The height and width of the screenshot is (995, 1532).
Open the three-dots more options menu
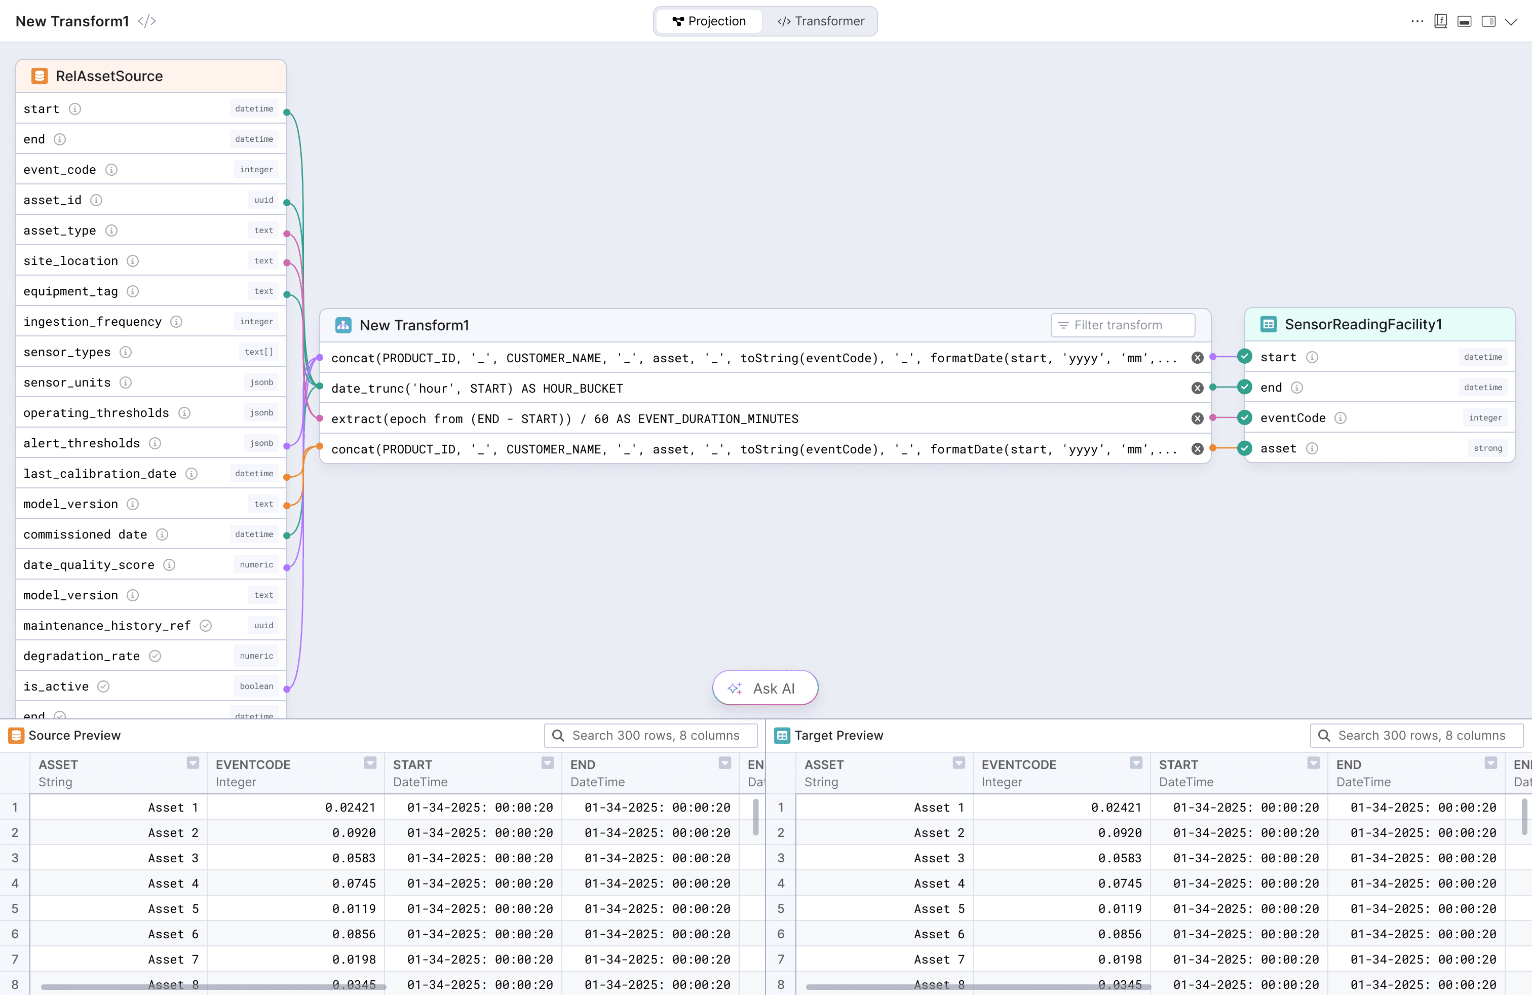coord(1417,21)
